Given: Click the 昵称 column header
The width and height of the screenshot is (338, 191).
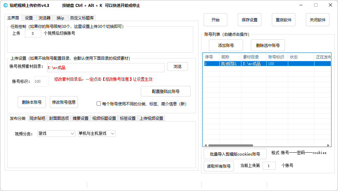Looking at the screenshot, I should [x=230, y=57].
